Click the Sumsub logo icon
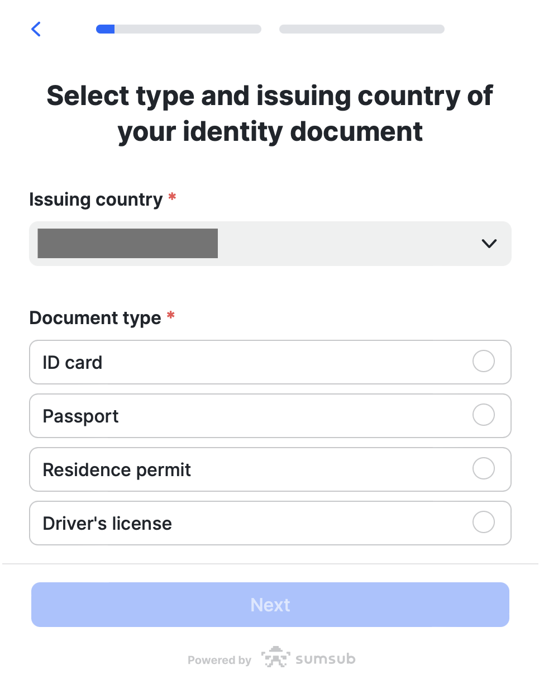 click(x=274, y=658)
